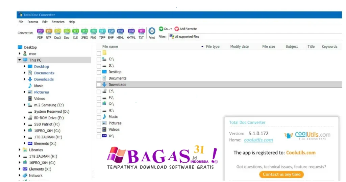Viewport: 346px width, 182px height.
Task: Check the box next to G:\
Action: pyautogui.click(x=99, y=105)
